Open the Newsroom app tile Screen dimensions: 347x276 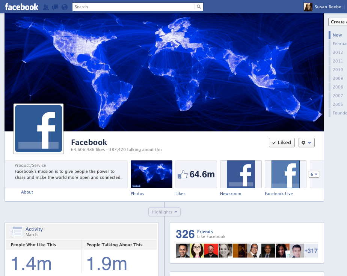(x=241, y=174)
